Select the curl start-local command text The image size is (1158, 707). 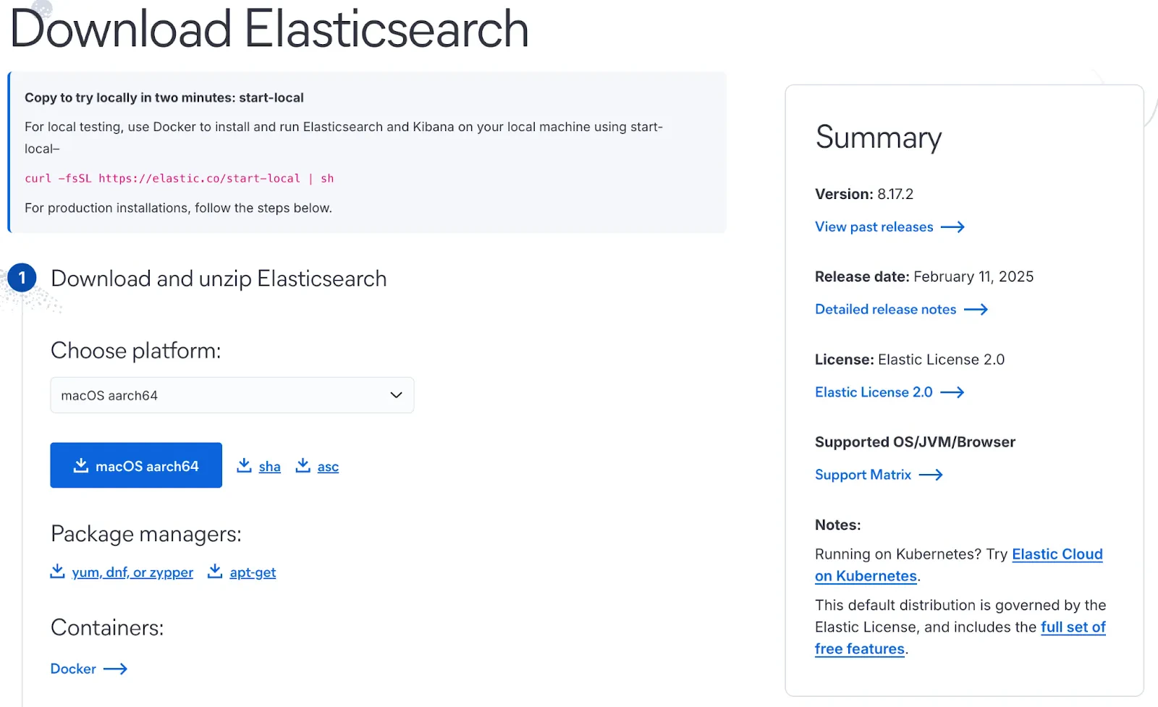[x=179, y=178]
